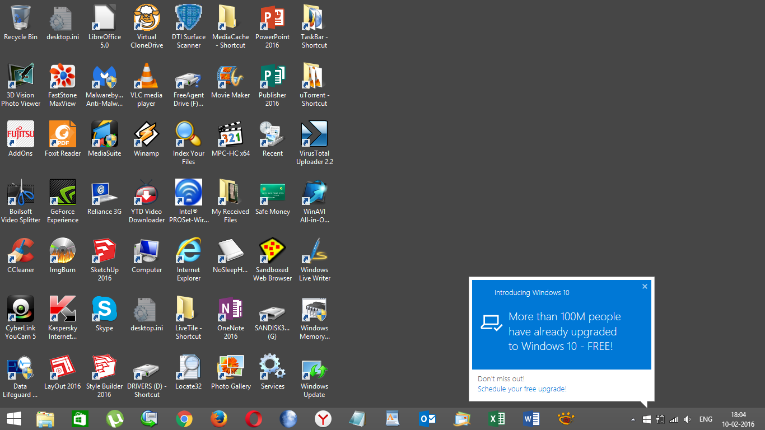Image resolution: width=765 pixels, height=430 pixels.
Task: Open Outlook from the taskbar
Action: click(x=427, y=419)
